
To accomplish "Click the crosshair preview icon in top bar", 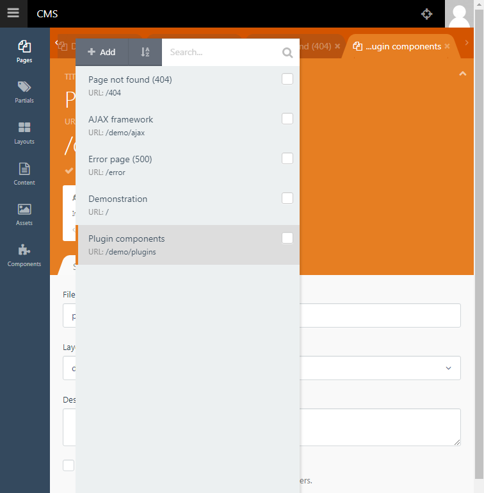I will (x=426, y=14).
